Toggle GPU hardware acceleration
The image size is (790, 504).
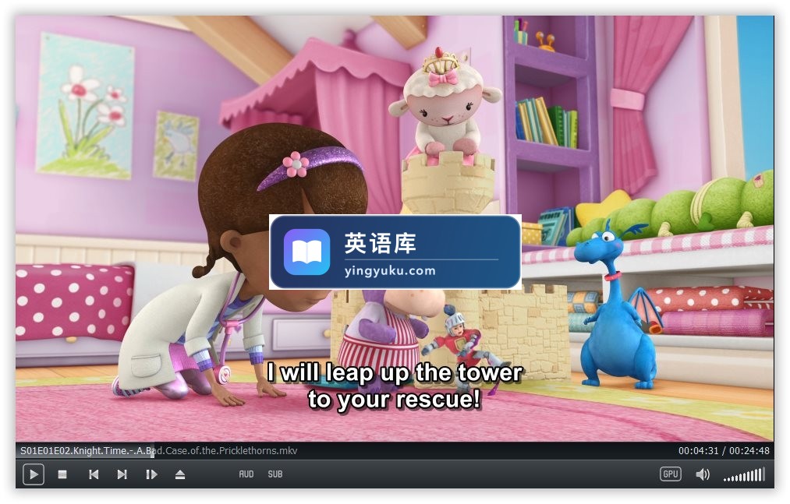[671, 474]
